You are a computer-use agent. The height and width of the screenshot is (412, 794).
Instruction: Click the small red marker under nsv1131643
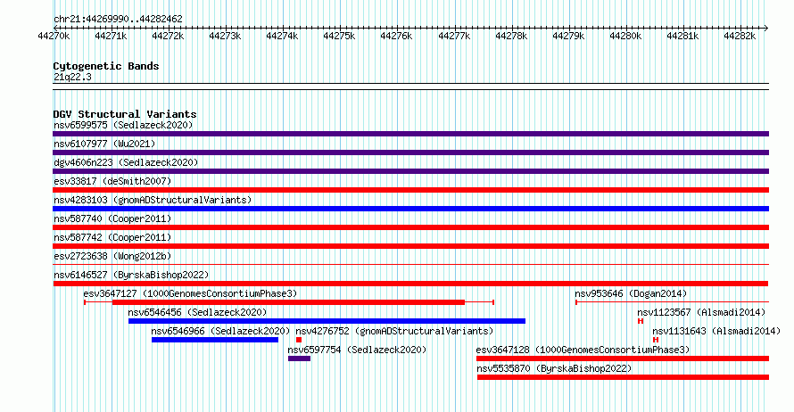point(656,340)
